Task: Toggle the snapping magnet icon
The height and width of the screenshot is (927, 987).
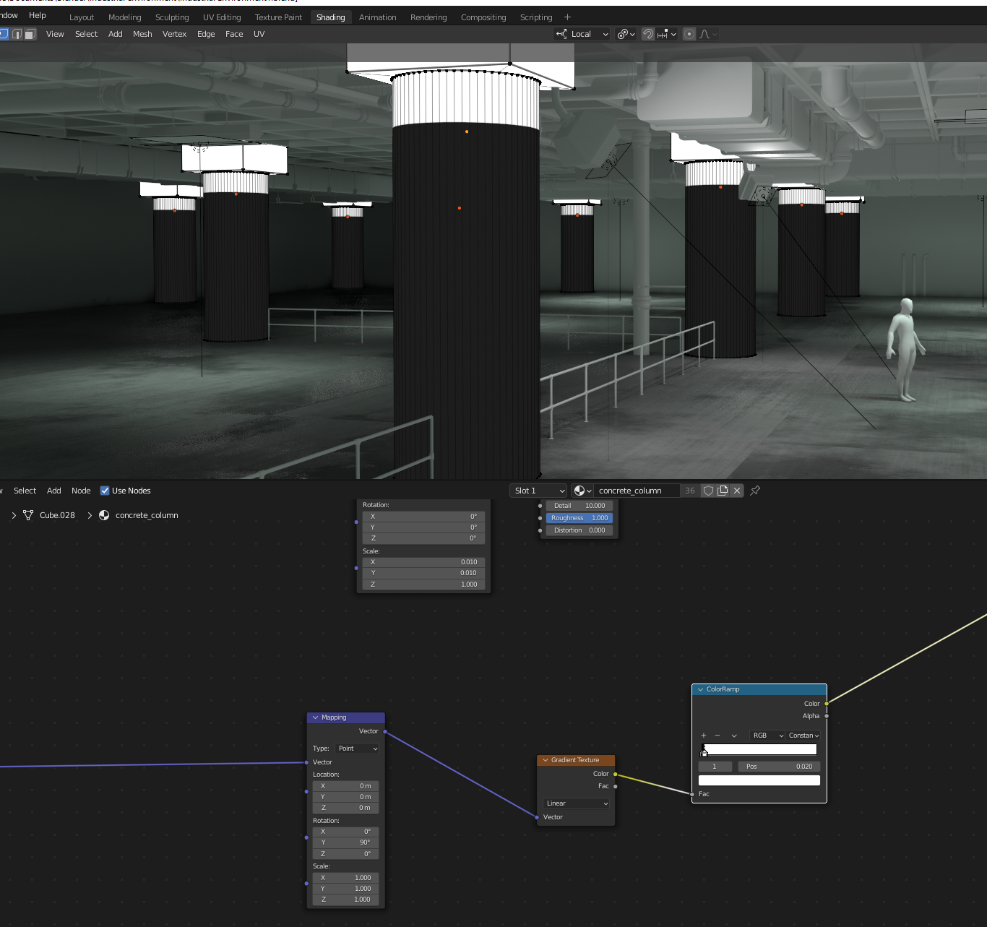Action: pyautogui.click(x=648, y=34)
